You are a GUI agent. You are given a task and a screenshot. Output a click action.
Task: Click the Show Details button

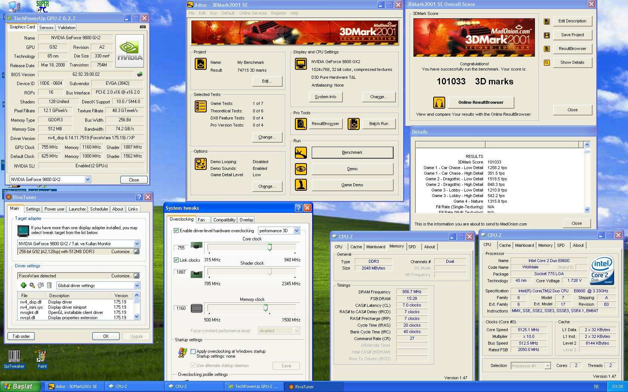572,62
